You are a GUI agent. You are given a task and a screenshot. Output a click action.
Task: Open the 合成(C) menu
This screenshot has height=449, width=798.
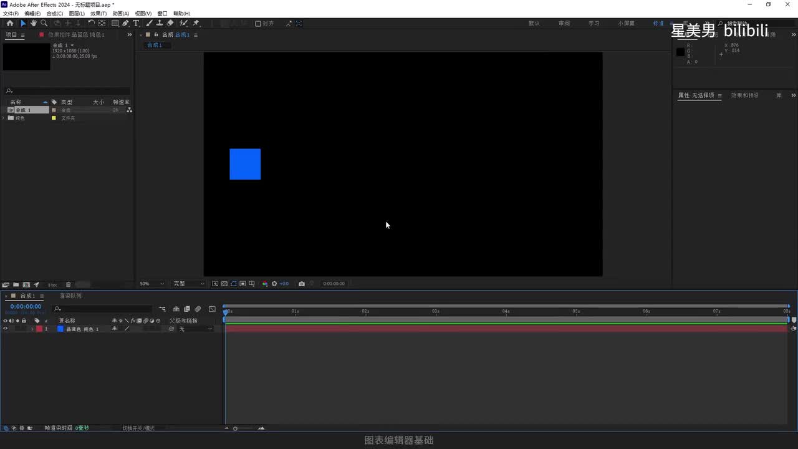(x=55, y=13)
